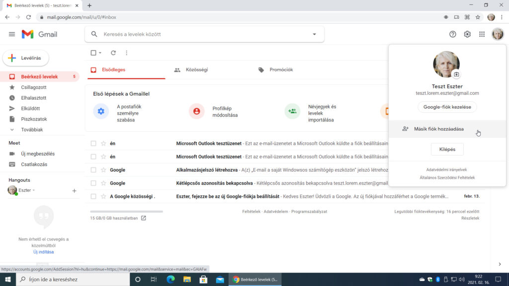The width and height of the screenshot is (509, 286).
Task: Click the Kilépés sign out button
Action: [x=447, y=149]
